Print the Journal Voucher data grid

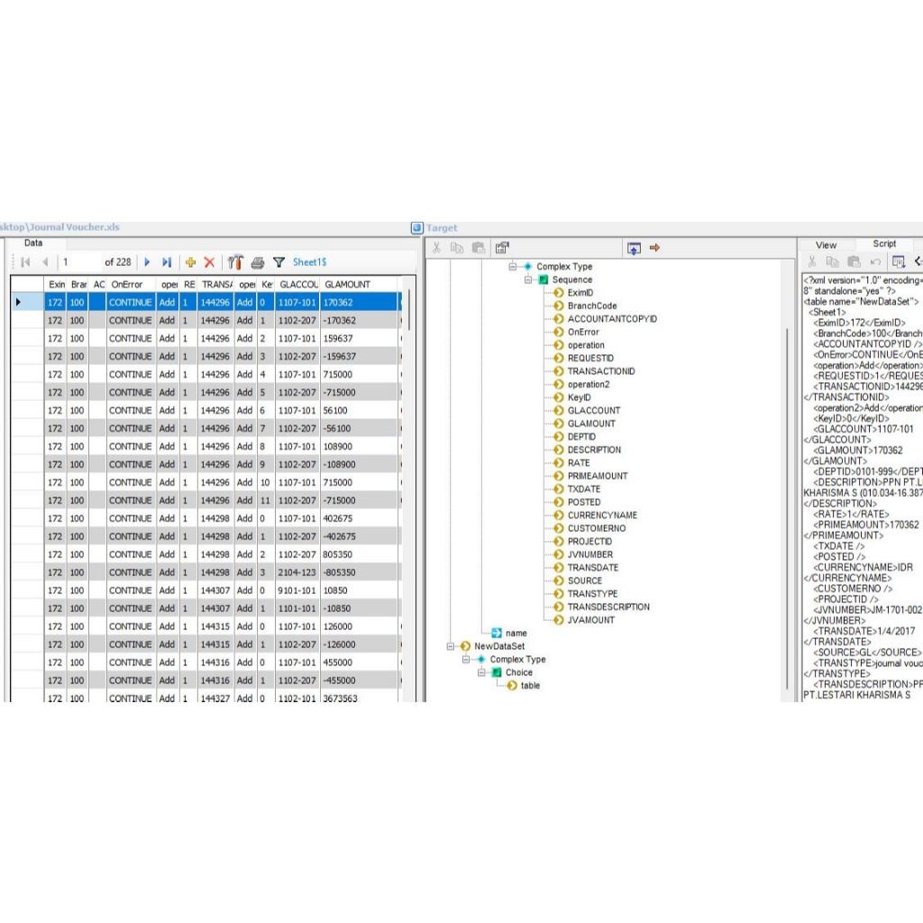(257, 262)
